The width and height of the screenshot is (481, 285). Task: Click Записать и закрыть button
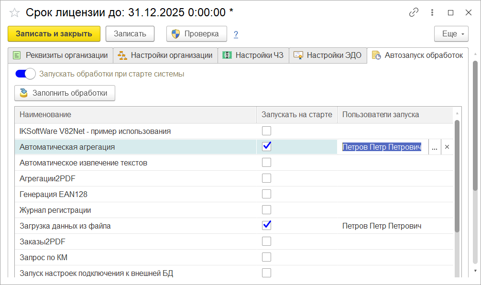pos(54,34)
